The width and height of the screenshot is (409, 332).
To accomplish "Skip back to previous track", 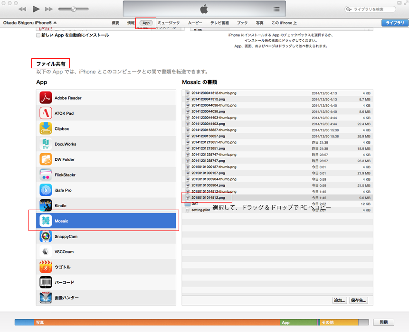I will pos(22,9).
